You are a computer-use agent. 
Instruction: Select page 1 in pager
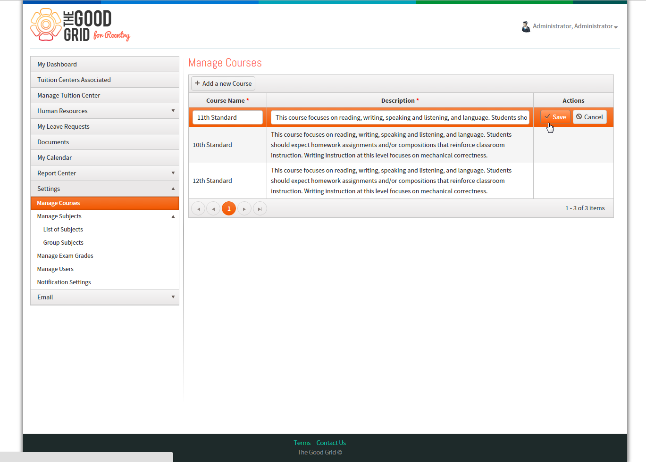coord(229,208)
